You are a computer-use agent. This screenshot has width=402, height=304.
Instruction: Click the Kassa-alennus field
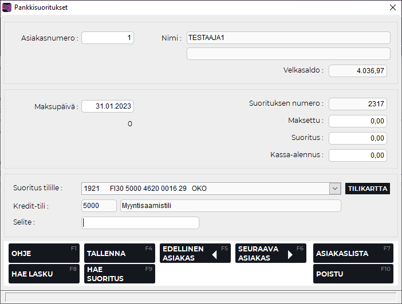pos(358,155)
